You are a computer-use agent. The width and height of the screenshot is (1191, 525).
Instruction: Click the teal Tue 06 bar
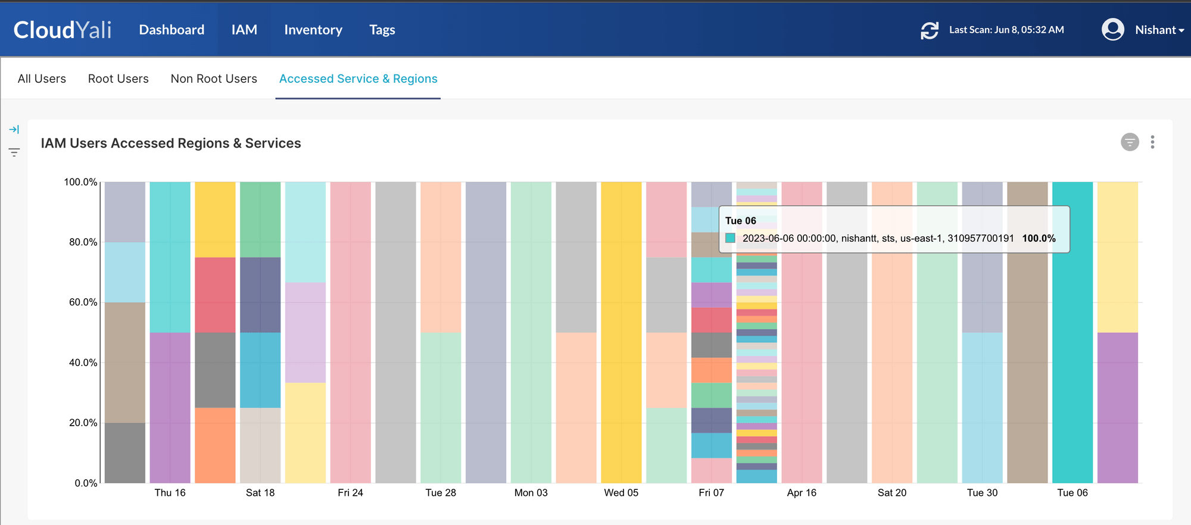pyautogui.click(x=1072, y=357)
